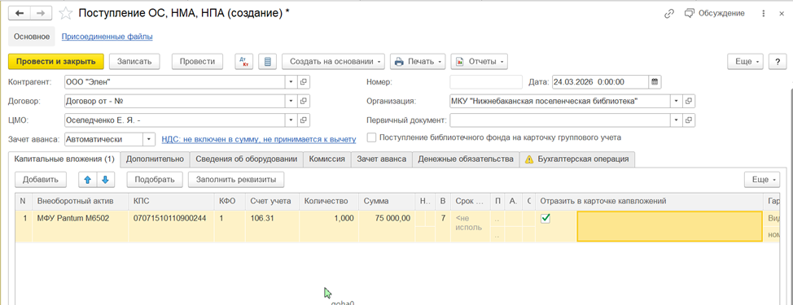Open help with the question mark button
The height and width of the screenshot is (305, 793).
pyautogui.click(x=778, y=62)
